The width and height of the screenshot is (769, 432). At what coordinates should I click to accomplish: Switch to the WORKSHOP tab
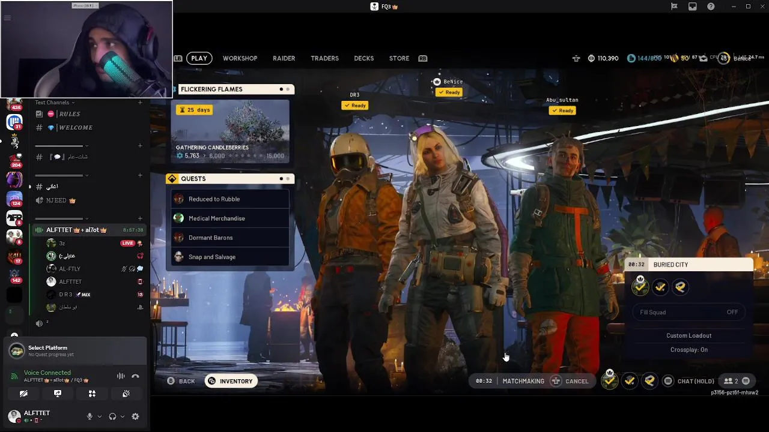point(240,58)
